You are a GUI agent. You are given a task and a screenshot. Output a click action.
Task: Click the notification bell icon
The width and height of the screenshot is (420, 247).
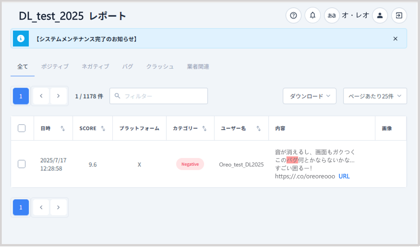click(313, 15)
